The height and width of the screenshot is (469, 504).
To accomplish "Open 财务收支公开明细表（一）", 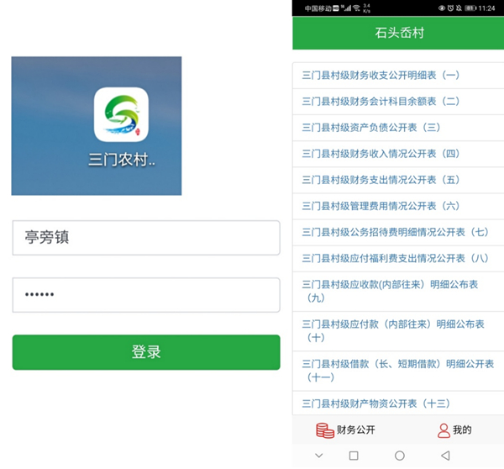I will [398, 76].
